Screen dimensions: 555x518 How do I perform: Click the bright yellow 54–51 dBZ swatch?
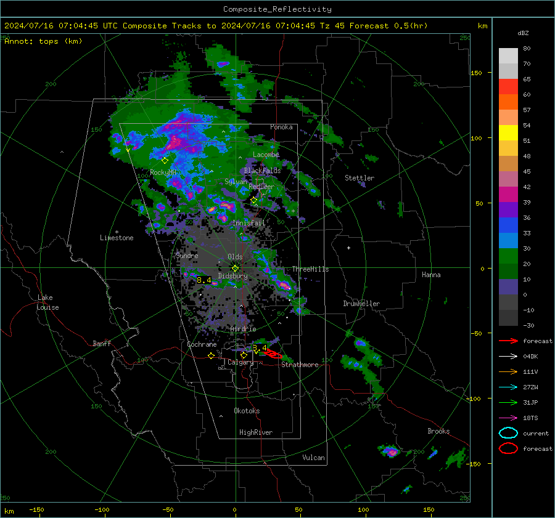pyautogui.click(x=508, y=133)
